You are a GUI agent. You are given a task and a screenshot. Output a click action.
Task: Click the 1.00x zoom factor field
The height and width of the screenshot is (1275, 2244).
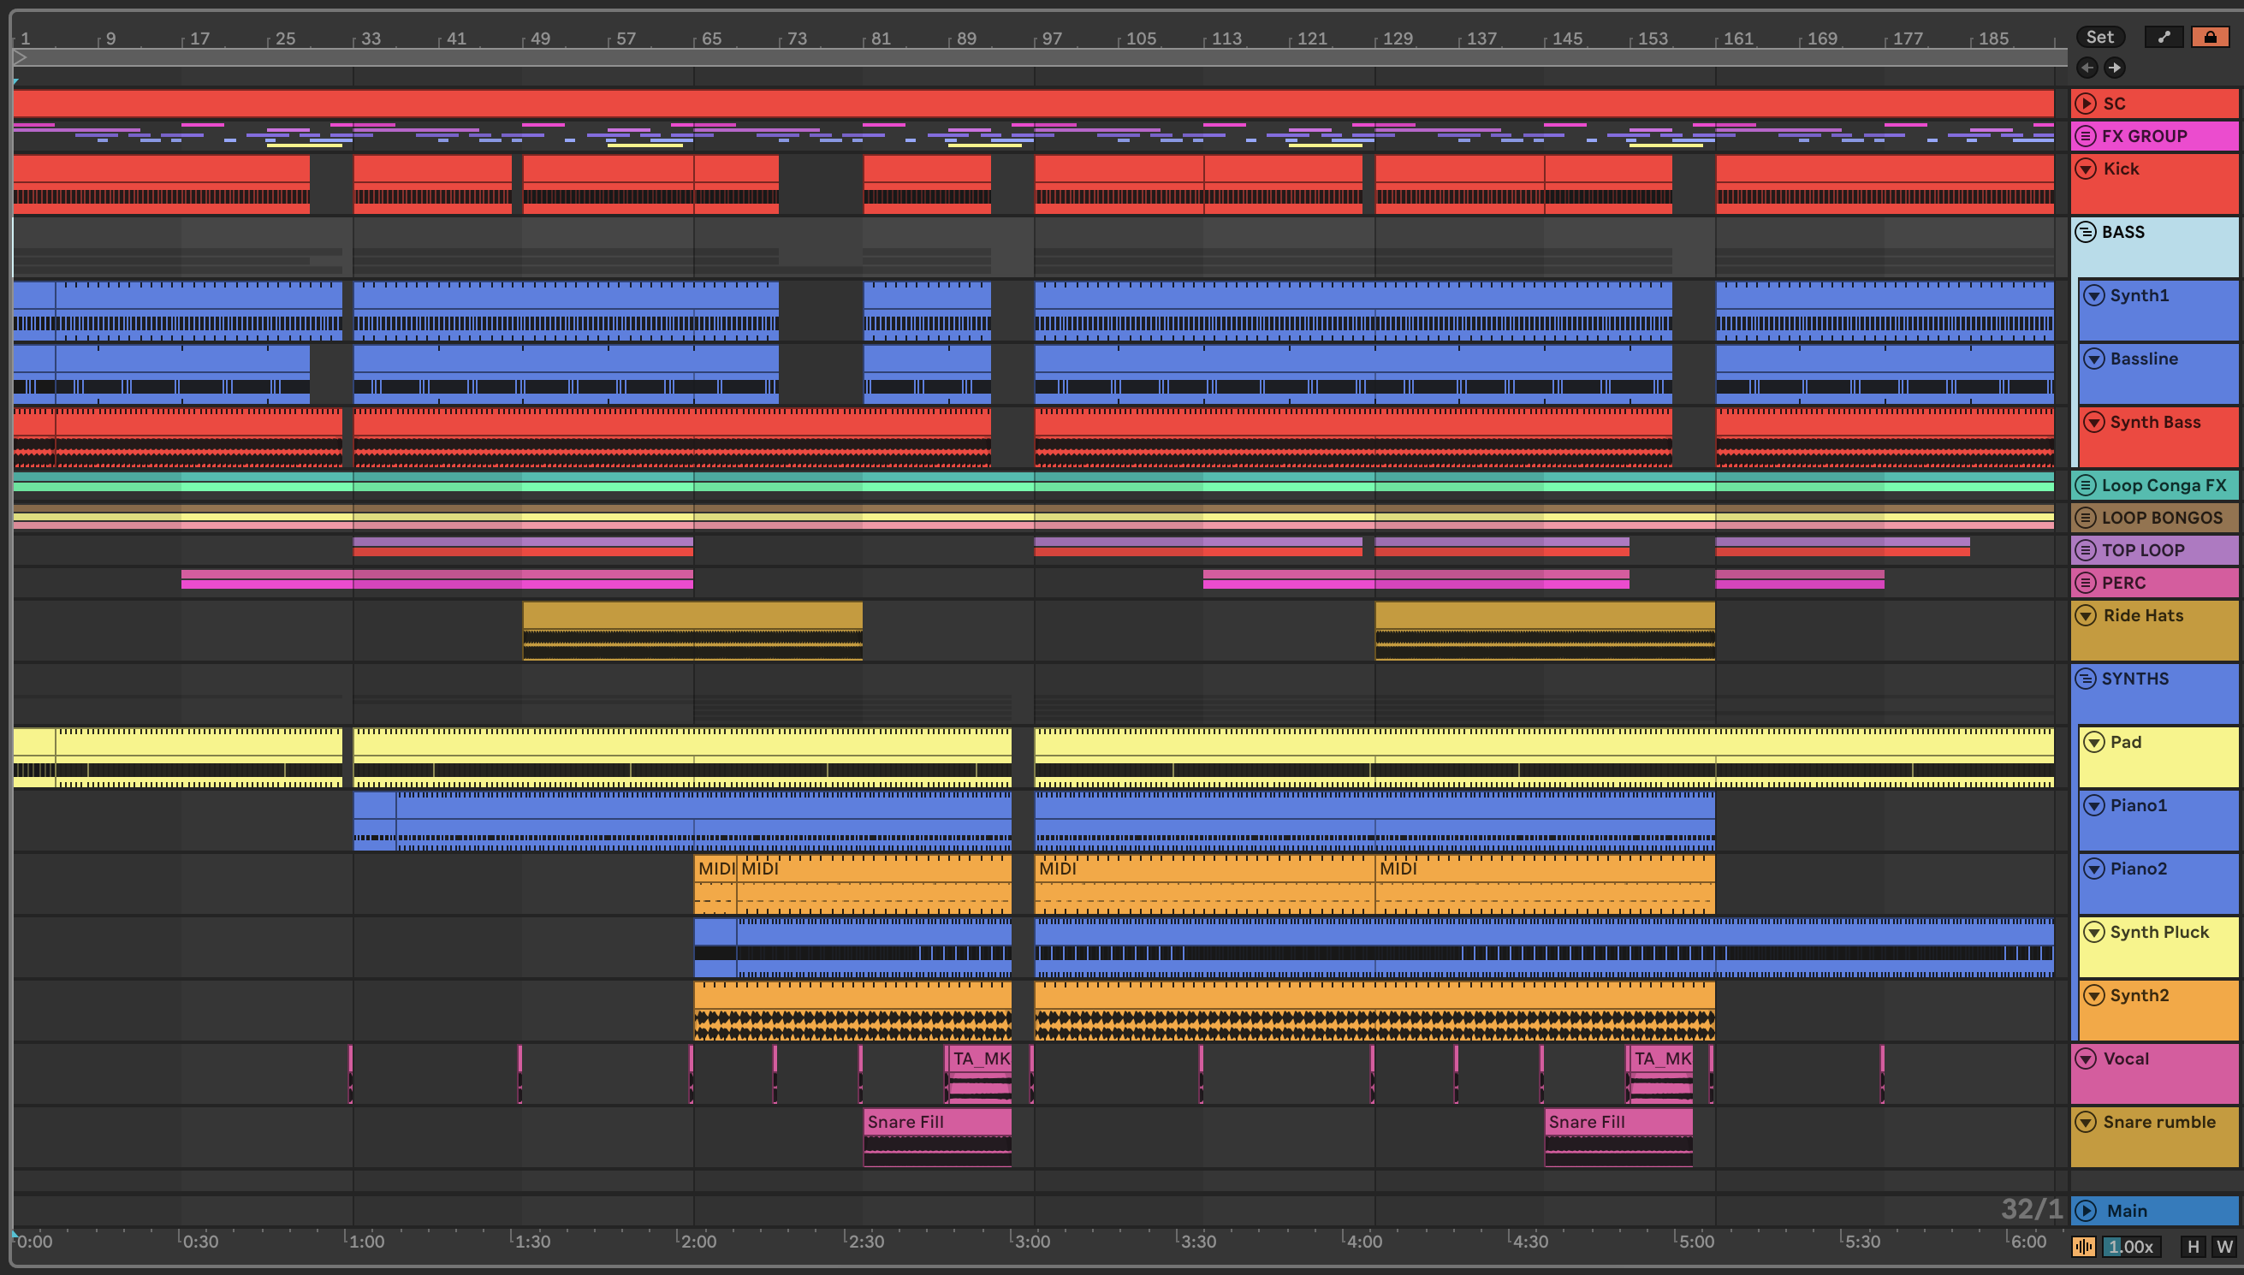[x=2131, y=1246]
